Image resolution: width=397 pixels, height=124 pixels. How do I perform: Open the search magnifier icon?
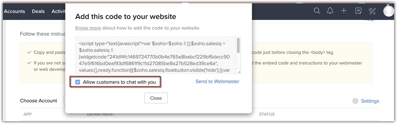317,11
